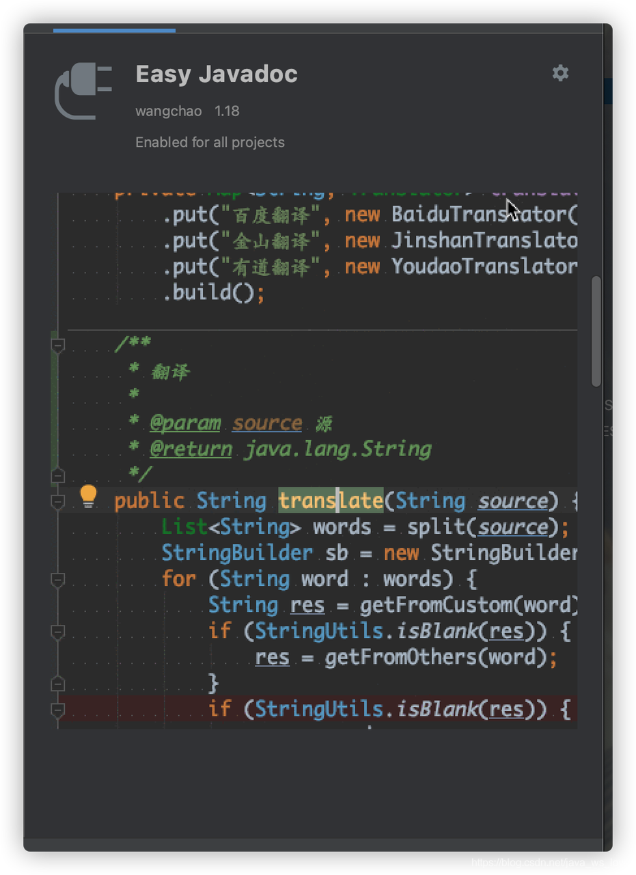Image resolution: width=636 pixels, height=875 pixels.
Task: Click the @param tag in the Javadoc
Action: point(185,423)
